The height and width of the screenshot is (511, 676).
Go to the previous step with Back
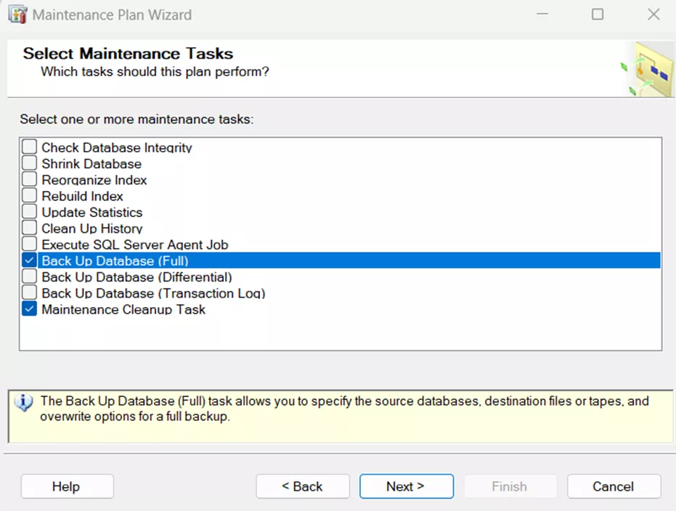[303, 486]
